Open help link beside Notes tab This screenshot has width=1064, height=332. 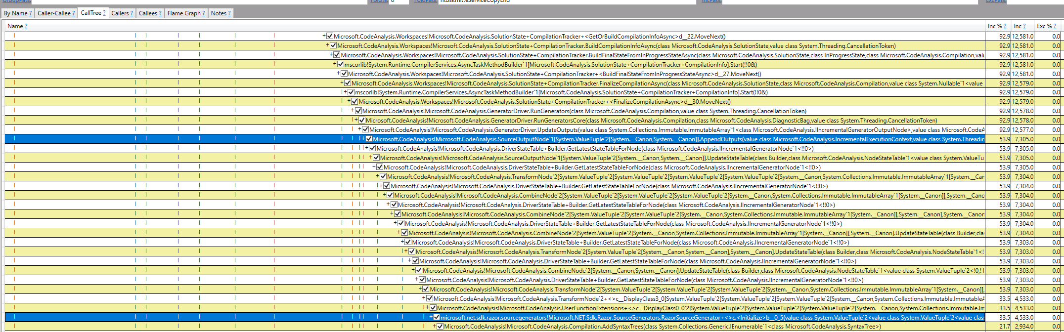229,13
